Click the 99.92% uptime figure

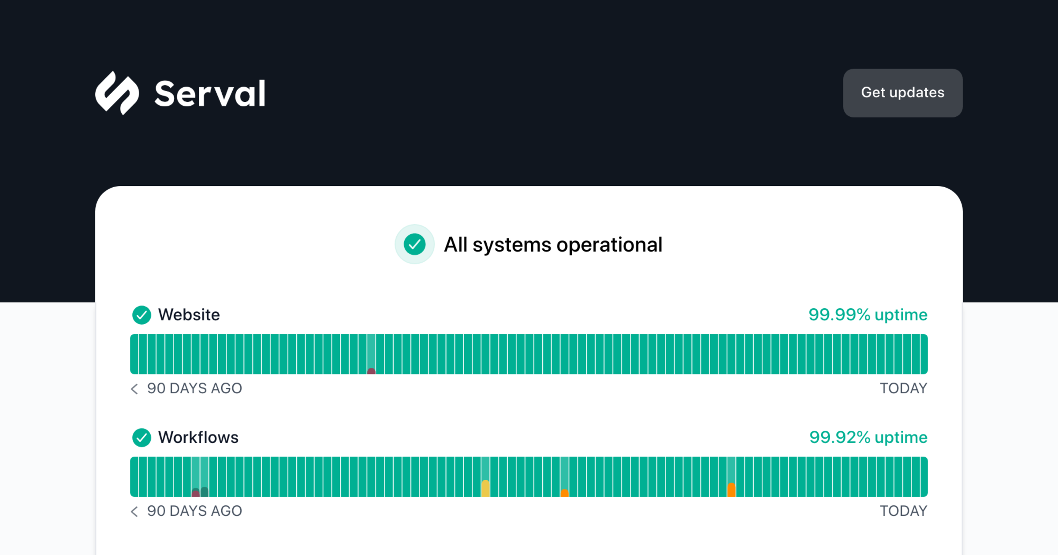click(868, 437)
